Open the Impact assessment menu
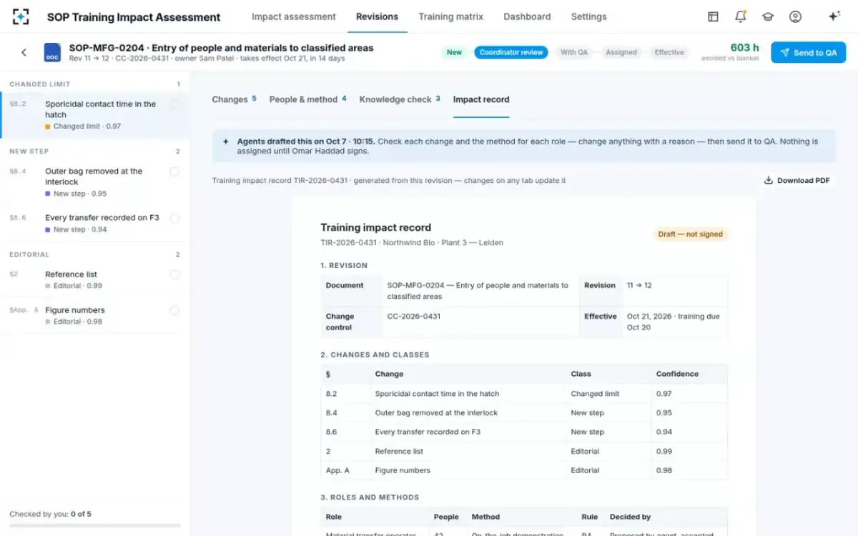Viewport: 858px width, 536px height. coord(293,16)
